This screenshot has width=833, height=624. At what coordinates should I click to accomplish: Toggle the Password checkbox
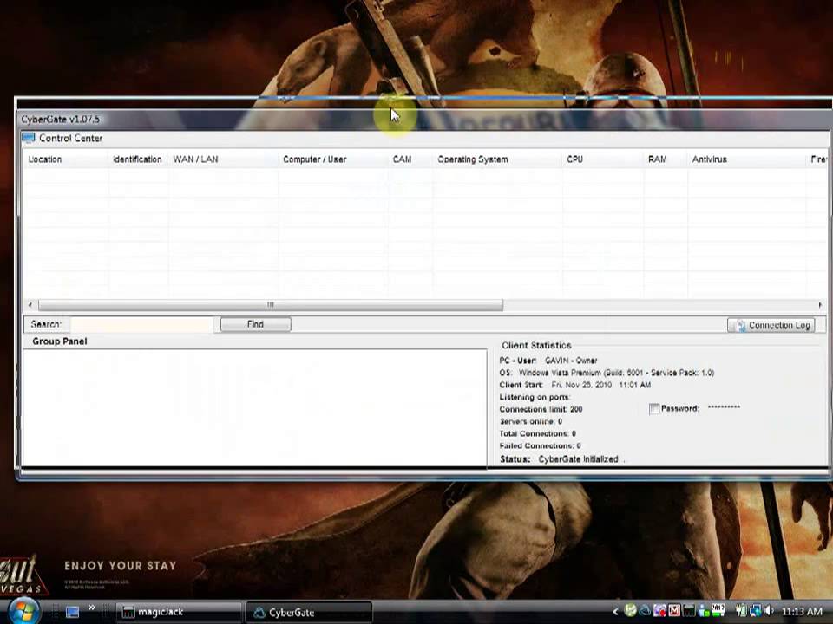tap(654, 408)
